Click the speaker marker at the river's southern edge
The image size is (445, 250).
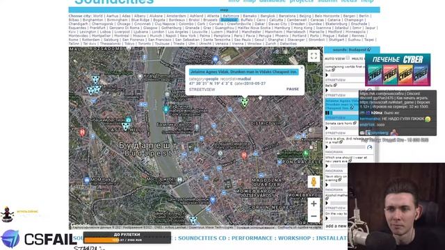pos(193,219)
